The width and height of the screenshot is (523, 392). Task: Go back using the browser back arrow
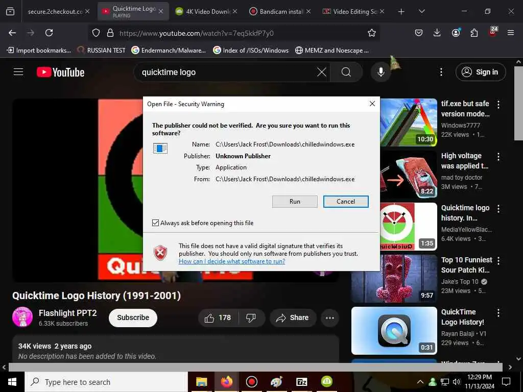click(12, 33)
